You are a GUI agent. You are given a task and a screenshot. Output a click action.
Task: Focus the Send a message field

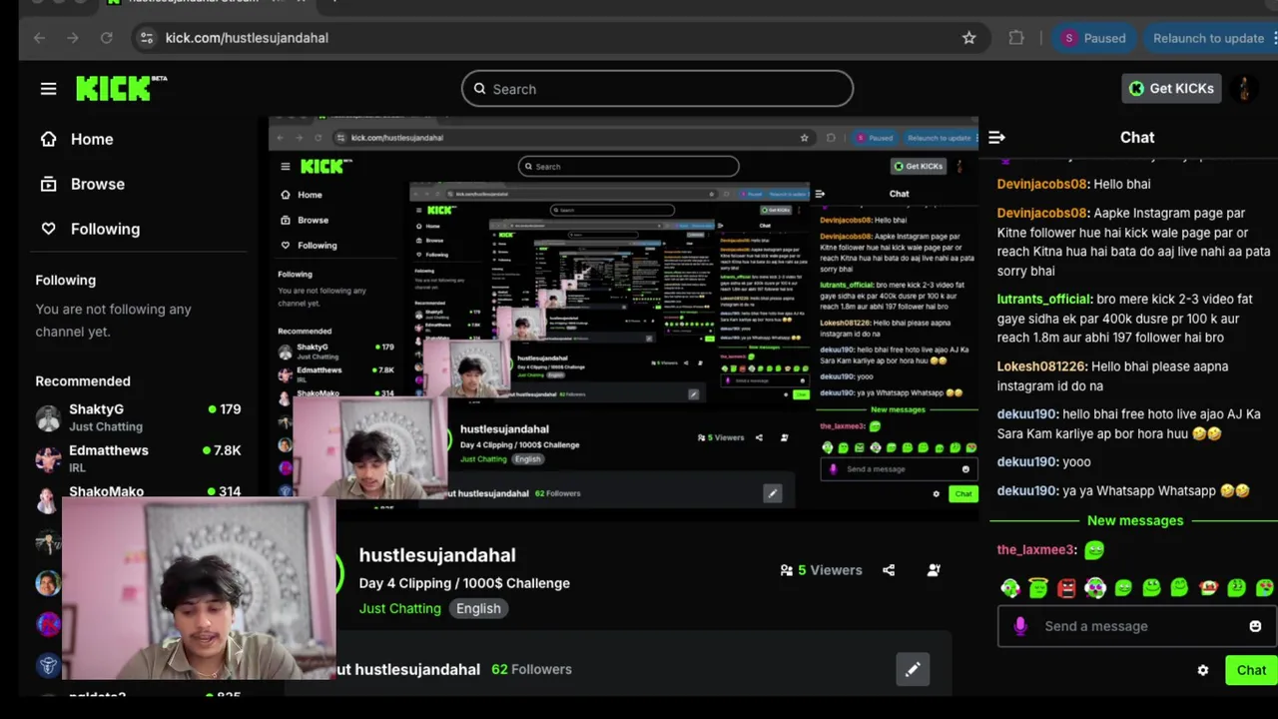pyautogui.click(x=1137, y=626)
